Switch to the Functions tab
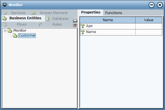The image size is (165, 110). (x=114, y=13)
